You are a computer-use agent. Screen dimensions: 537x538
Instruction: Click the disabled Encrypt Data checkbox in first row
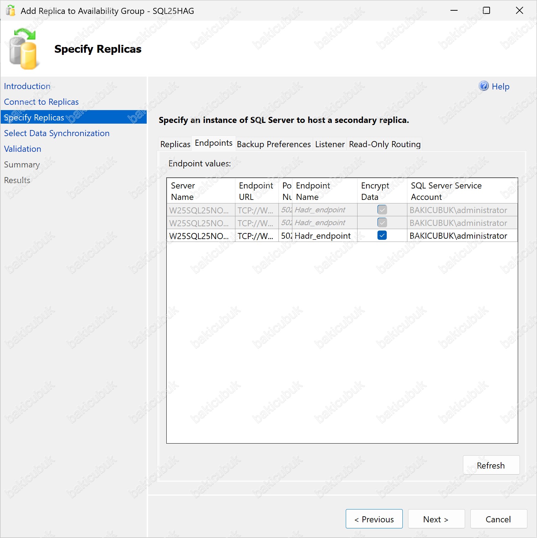pyautogui.click(x=382, y=210)
